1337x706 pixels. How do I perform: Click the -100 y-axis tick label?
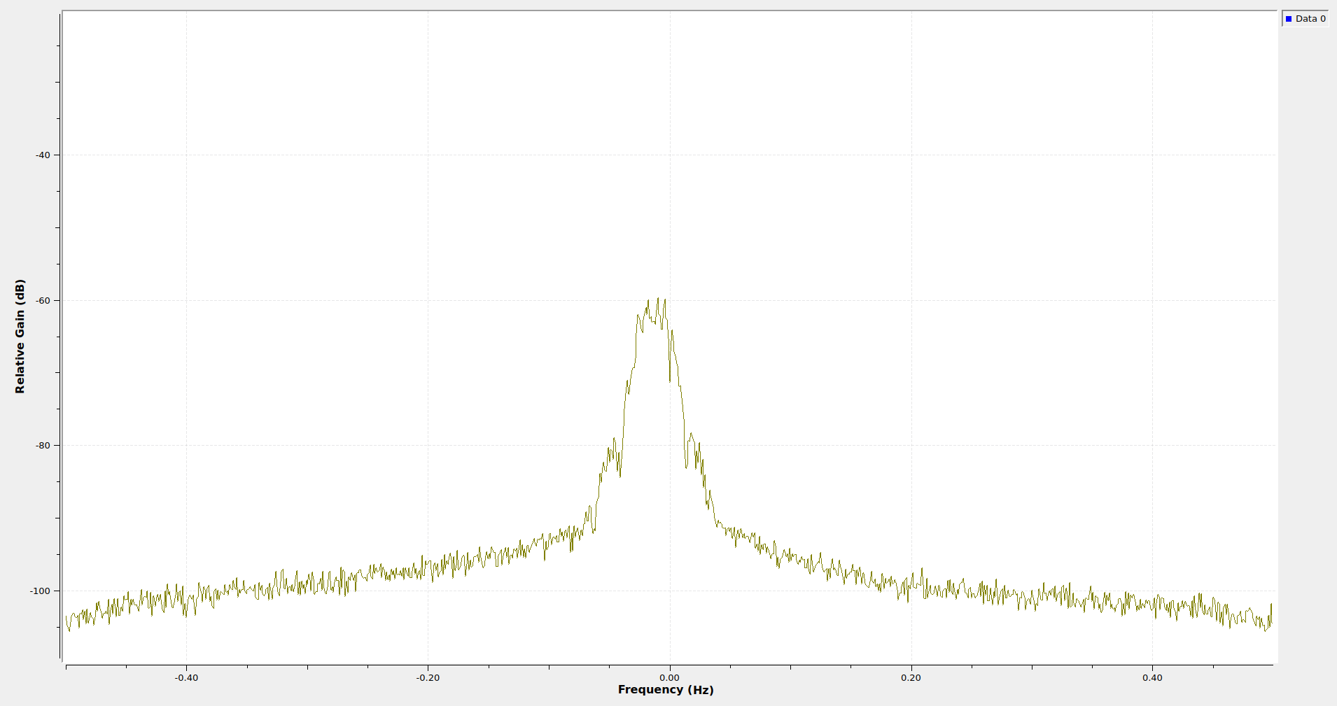pyautogui.click(x=41, y=591)
